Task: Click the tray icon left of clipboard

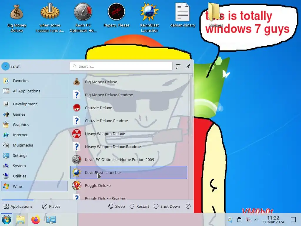Action: point(230,220)
